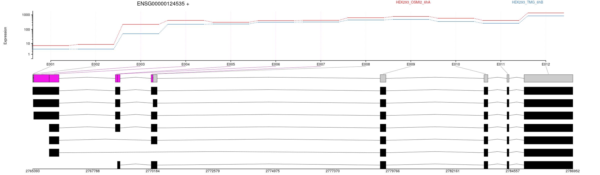600x175 pixels.
Task: Select the HEK293_OSMI2_6hA legend label
Action: click(413, 2)
